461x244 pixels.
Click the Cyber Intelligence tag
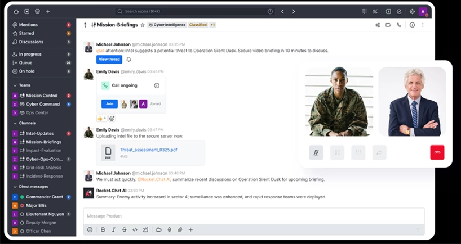pos(167,25)
